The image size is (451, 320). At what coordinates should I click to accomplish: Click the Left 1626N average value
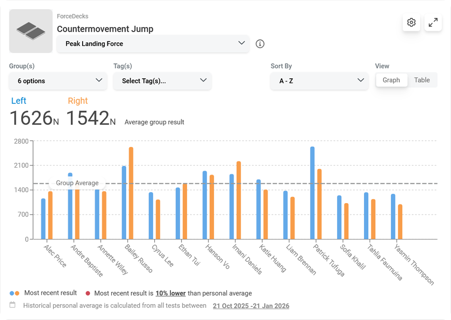34,118
